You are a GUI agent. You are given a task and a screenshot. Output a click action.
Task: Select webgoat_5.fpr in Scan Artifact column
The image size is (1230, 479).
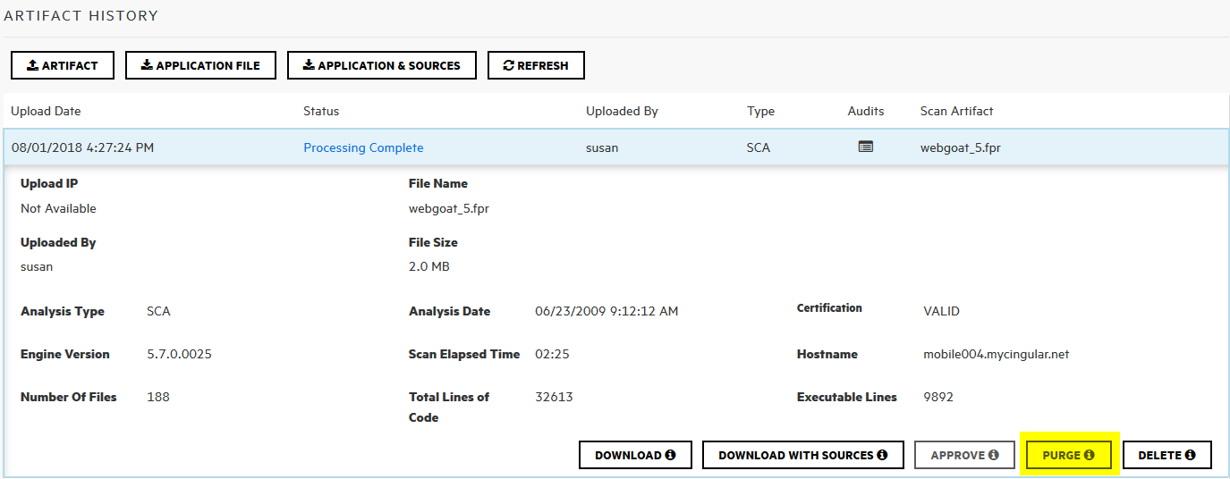click(x=960, y=147)
